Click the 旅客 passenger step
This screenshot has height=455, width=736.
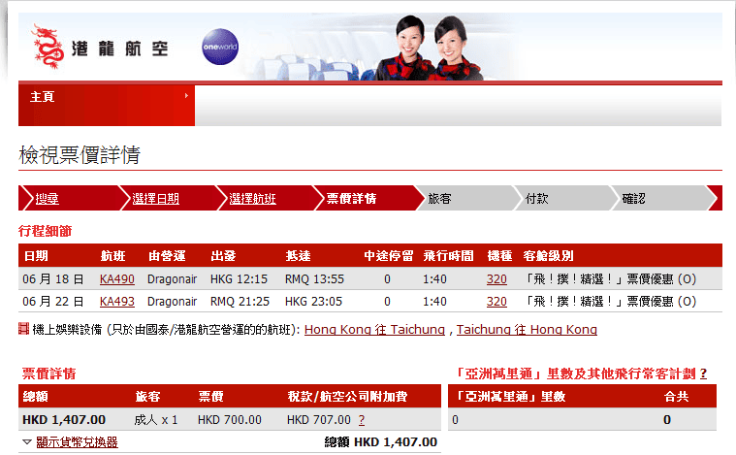[x=439, y=199]
